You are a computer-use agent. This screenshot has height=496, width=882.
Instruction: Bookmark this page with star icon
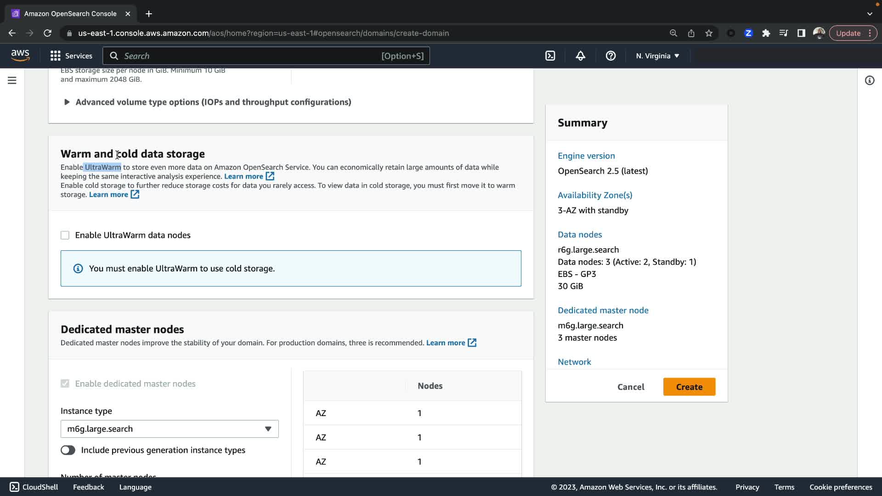click(x=709, y=33)
